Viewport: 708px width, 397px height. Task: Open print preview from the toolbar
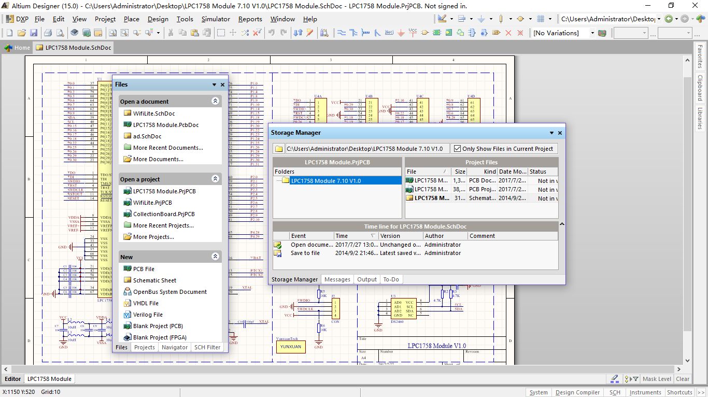coord(60,33)
